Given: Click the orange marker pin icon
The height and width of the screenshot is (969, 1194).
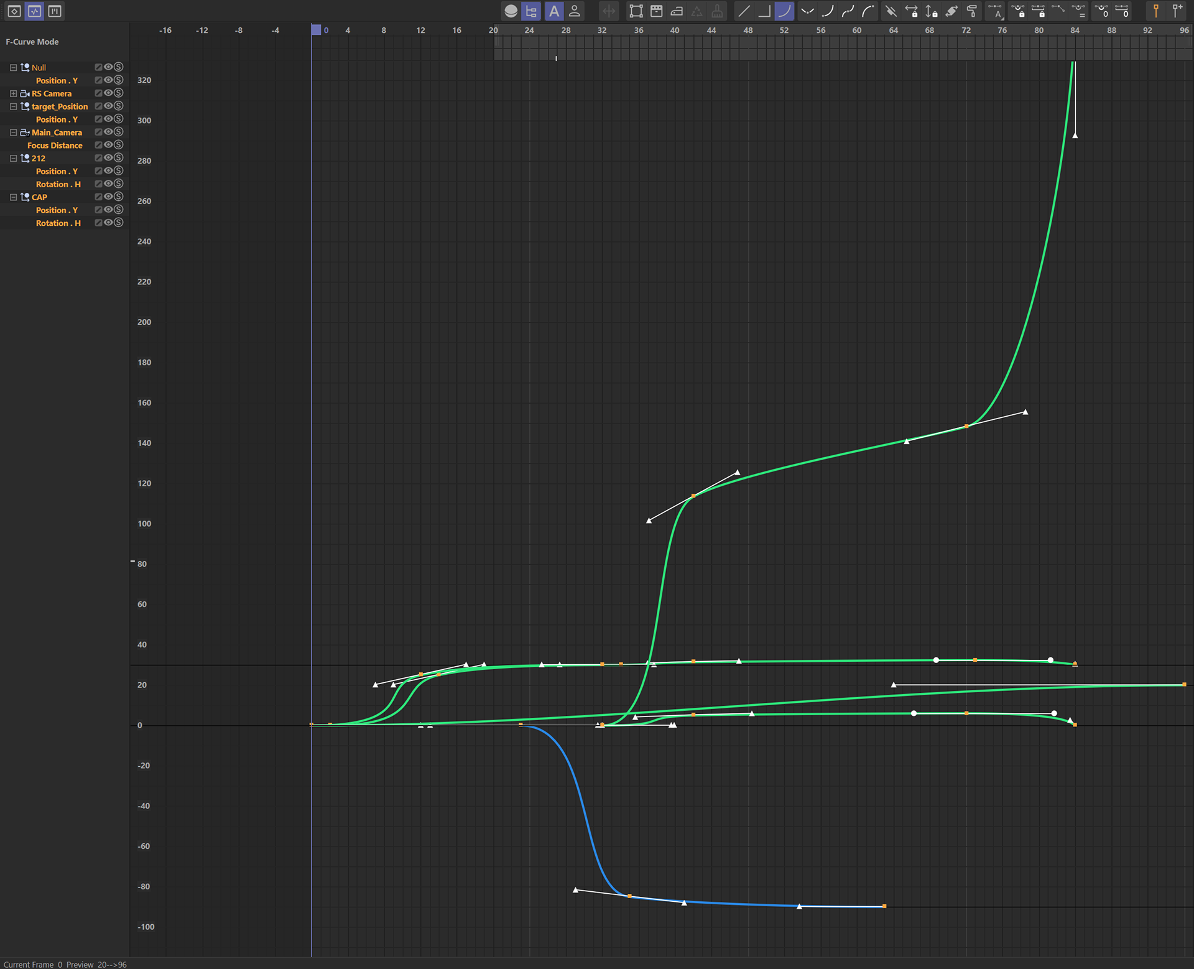Looking at the screenshot, I should (x=1156, y=11).
